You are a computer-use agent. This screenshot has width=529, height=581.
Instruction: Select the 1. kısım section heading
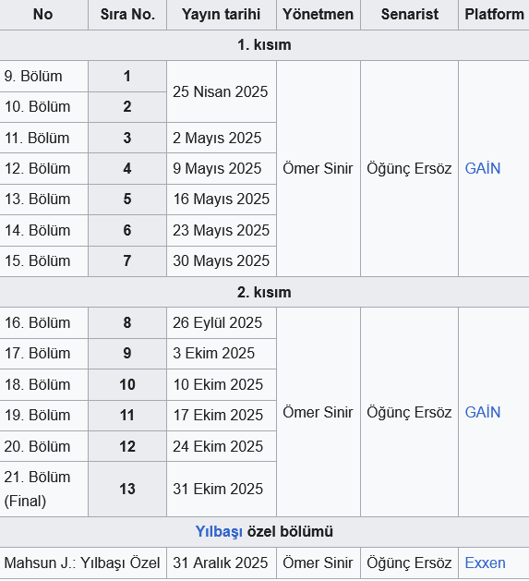(264, 45)
